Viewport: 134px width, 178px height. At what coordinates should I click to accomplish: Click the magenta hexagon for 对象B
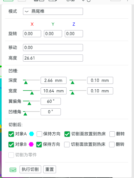coord(31,144)
